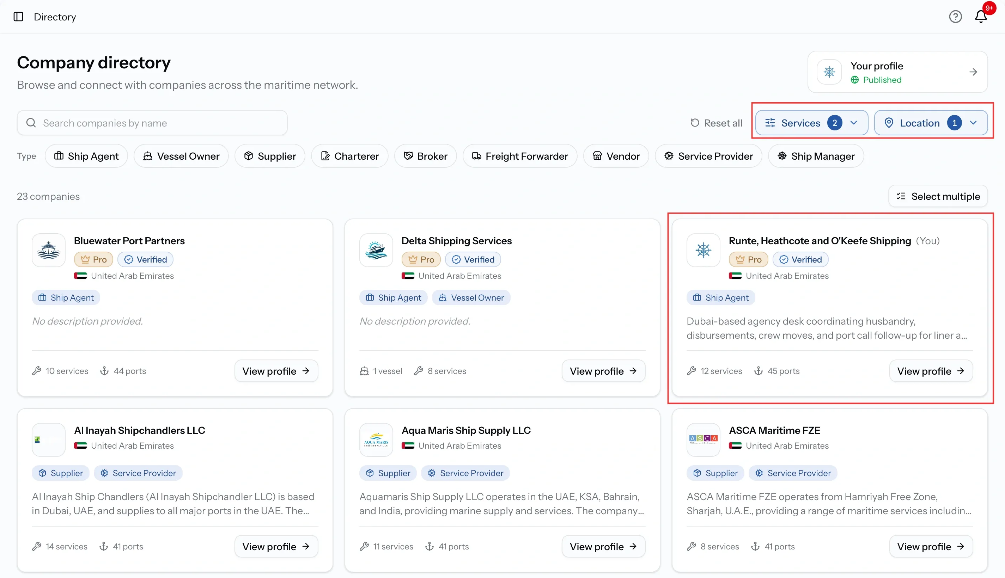
Task: Click the ASCA Maritime FZE logo
Action: (703, 439)
